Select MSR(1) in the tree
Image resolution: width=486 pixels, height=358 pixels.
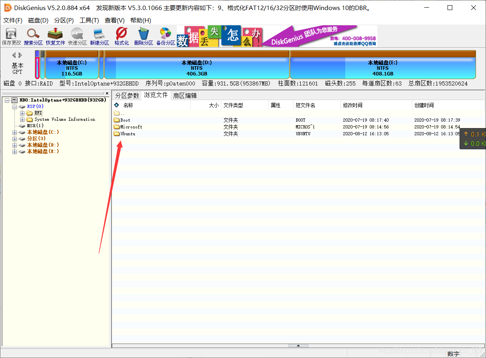[x=35, y=126]
